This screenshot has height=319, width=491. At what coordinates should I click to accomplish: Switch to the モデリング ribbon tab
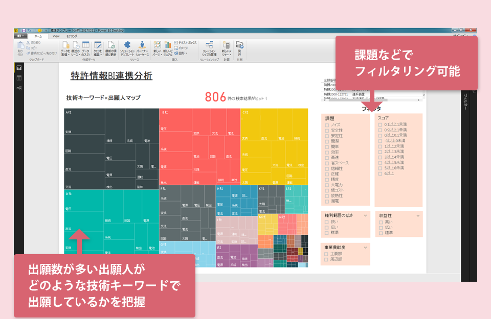pyautogui.click(x=72, y=36)
